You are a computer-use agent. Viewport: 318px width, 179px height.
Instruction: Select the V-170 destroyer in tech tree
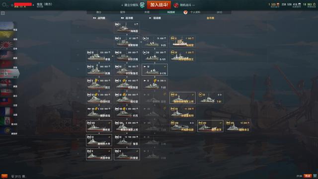(x=155, y=70)
